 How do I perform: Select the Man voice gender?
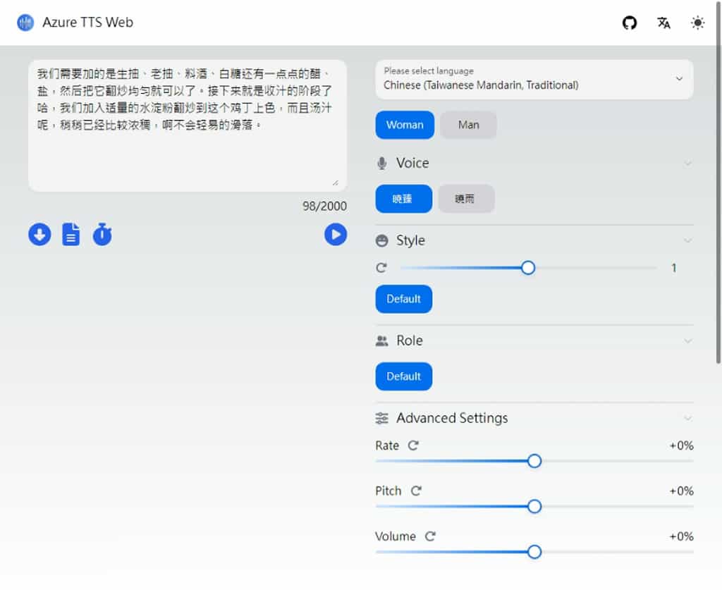tap(468, 125)
